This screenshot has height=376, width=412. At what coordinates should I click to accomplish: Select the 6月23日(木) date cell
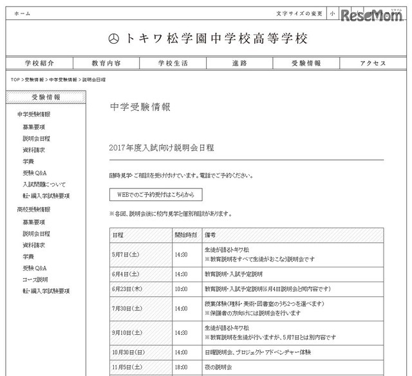point(141,289)
